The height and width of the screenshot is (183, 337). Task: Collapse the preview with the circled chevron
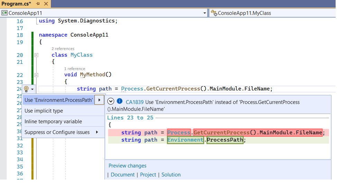coord(111,102)
